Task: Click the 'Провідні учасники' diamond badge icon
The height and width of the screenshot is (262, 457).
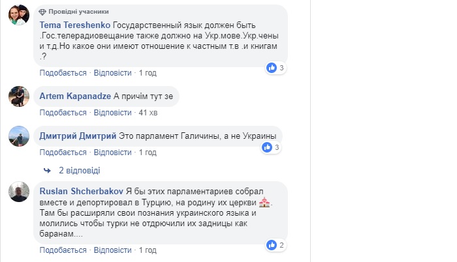Action: (43, 12)
